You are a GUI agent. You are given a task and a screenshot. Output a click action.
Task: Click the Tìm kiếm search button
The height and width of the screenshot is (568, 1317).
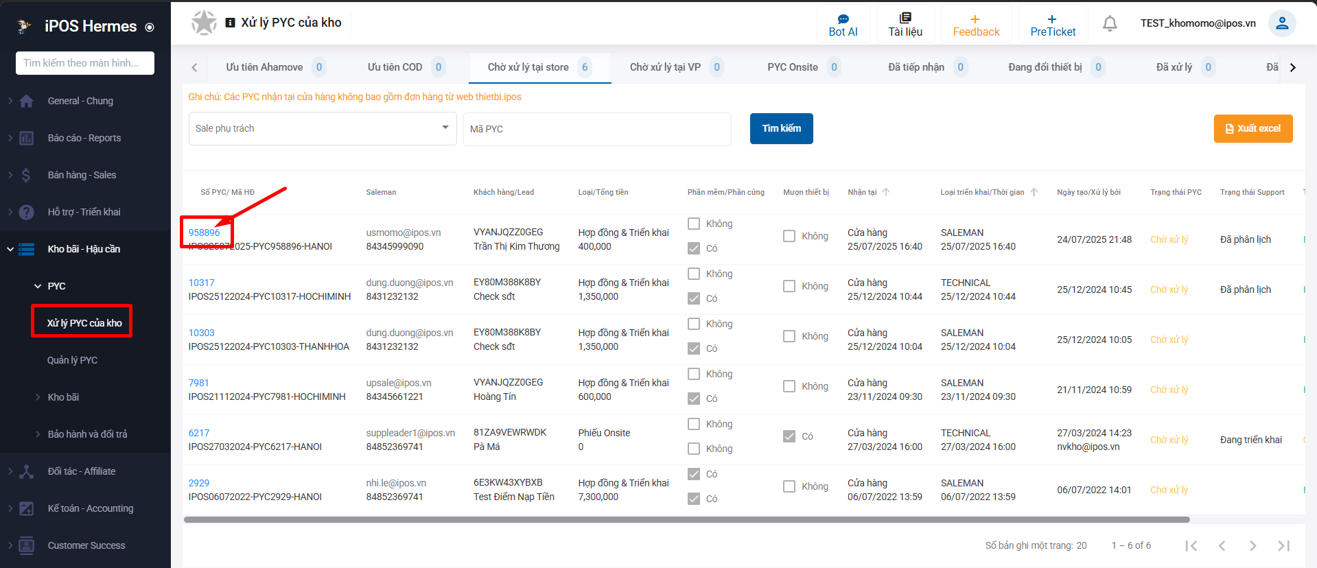[781, 128]
